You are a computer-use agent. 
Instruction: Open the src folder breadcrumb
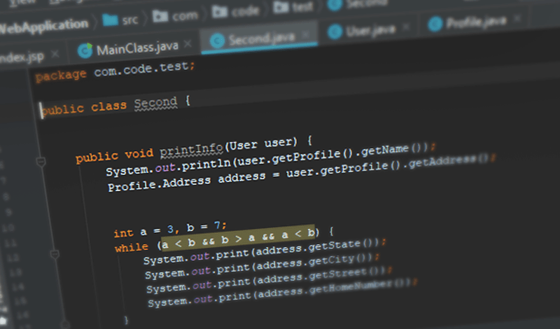point(120,20)
